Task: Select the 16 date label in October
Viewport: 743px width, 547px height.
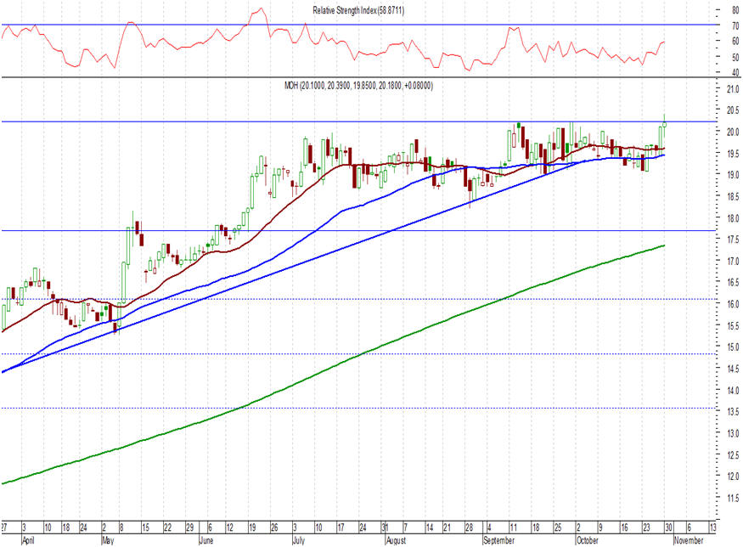Action: (624, 527)
